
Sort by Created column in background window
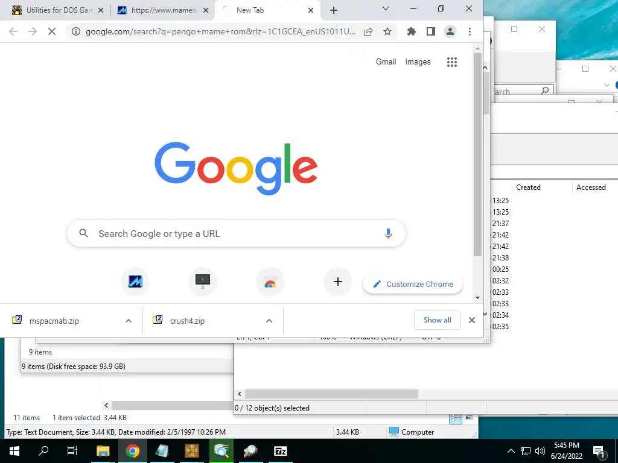point(528,187)
